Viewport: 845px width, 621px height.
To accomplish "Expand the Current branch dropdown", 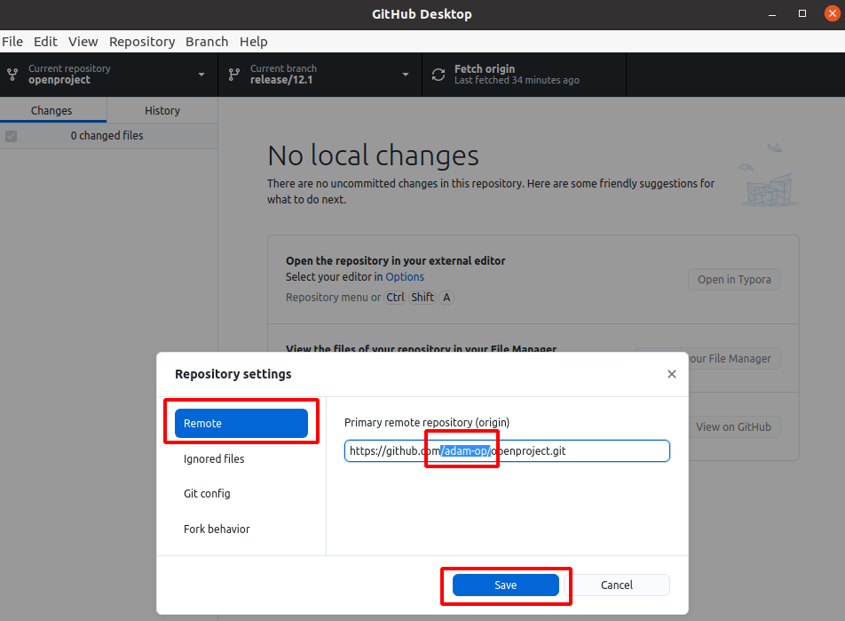I will pyautogui.click(x=406, y=75).
